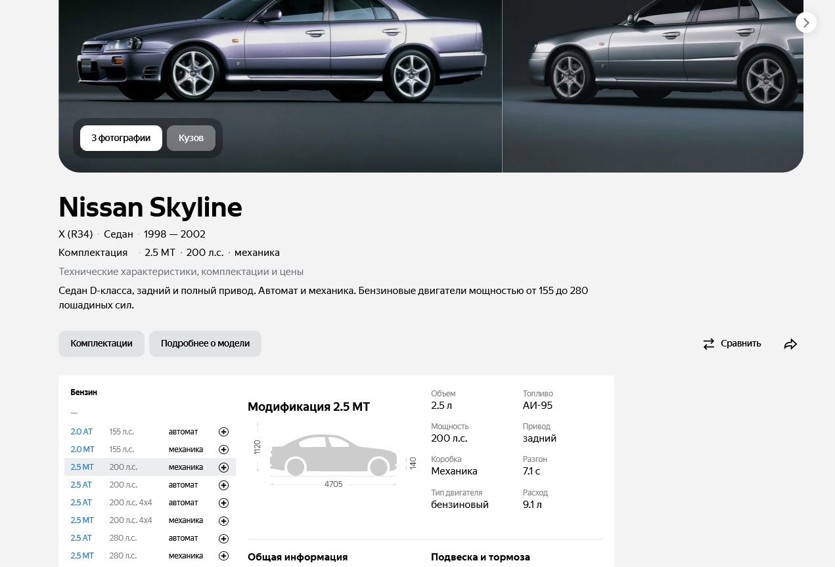Click the Nissan Skyline heading
This screenshot has width=835, height=567.
coord(150,207)
